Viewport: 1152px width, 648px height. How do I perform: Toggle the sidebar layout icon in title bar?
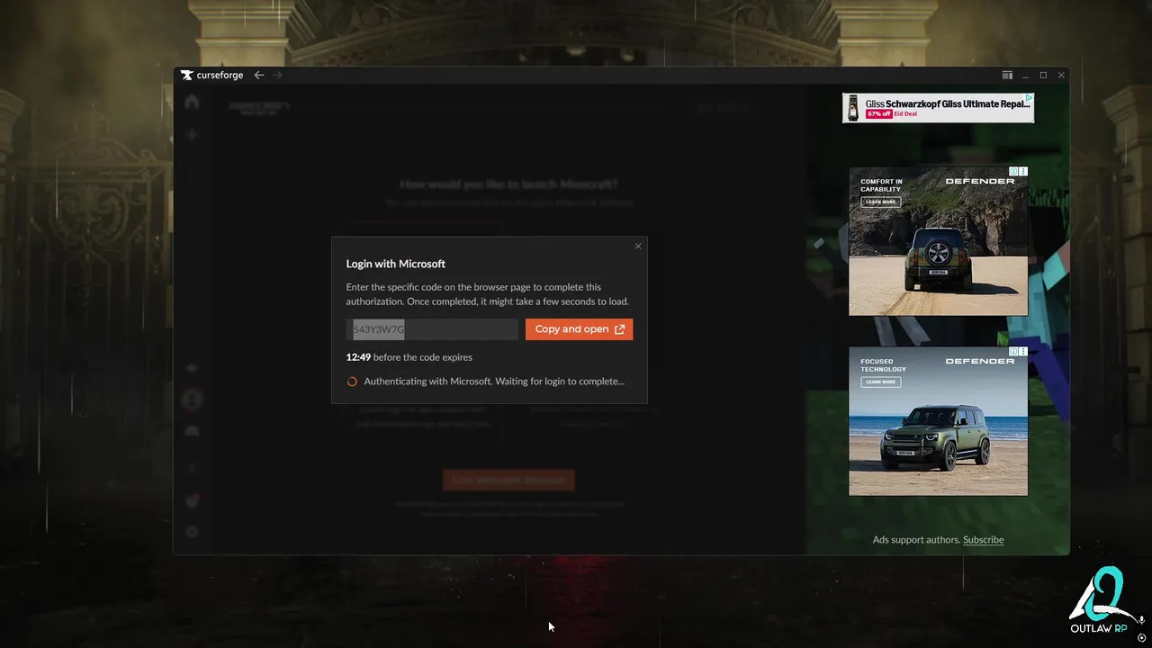pyautogui.click(x=1008, y=76)
